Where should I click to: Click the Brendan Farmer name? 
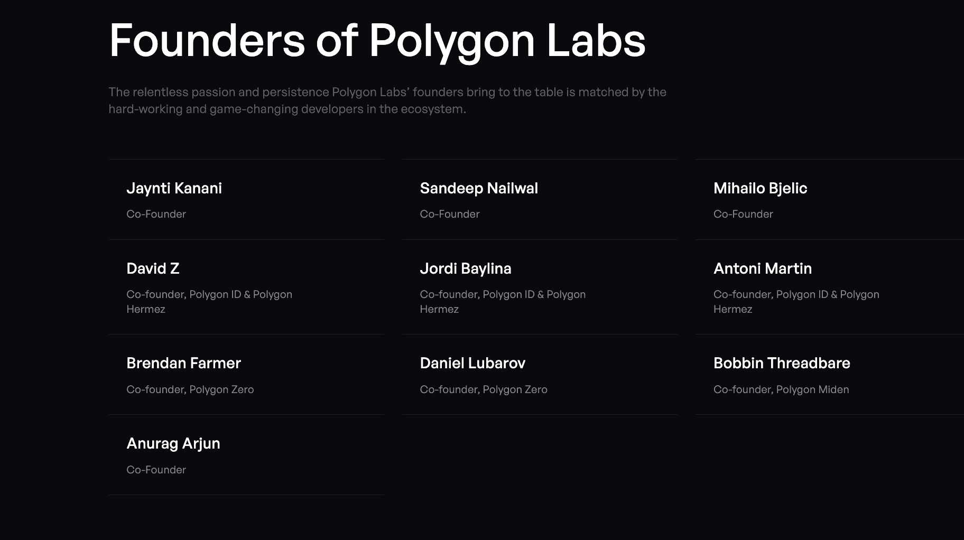pyautogui.click(x=183, y=363)
